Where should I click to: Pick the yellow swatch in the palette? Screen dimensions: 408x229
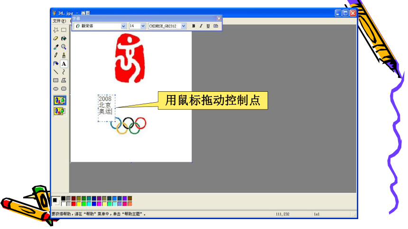(x=79, y=204)
